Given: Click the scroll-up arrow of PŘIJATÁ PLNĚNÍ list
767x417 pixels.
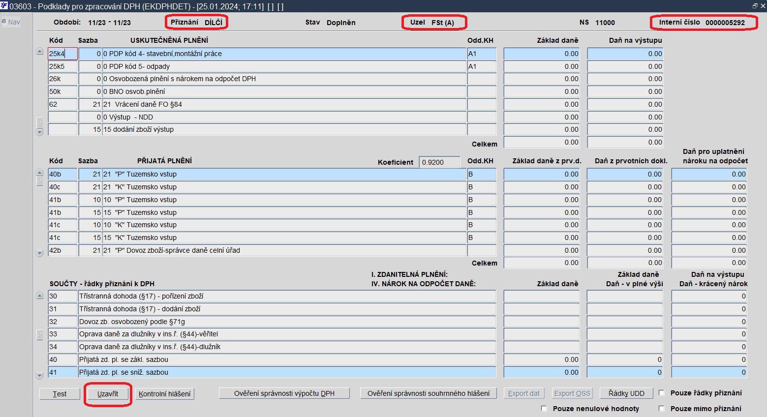Looking at the screenshot, I should tap(40, 172).
